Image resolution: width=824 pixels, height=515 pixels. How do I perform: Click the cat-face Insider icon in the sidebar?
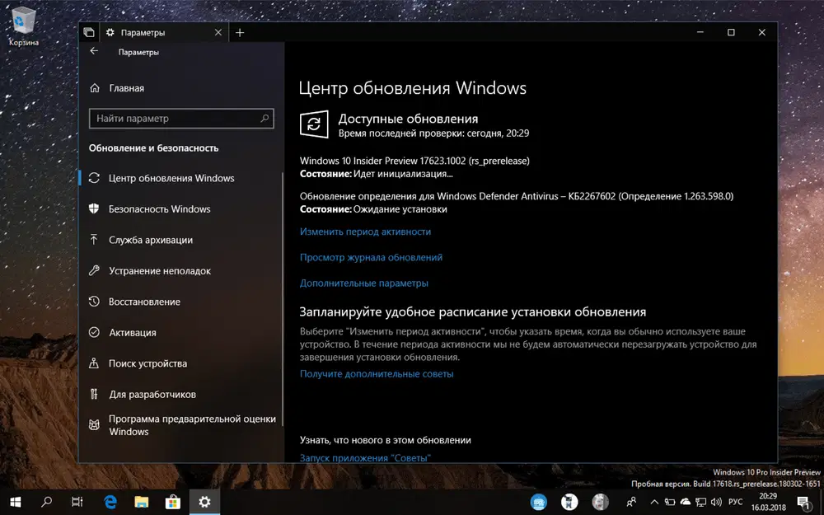tap(94, 424)
